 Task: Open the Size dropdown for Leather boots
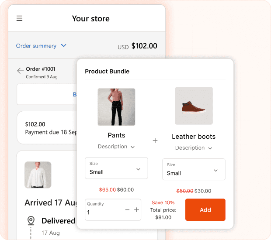[194, 169]
